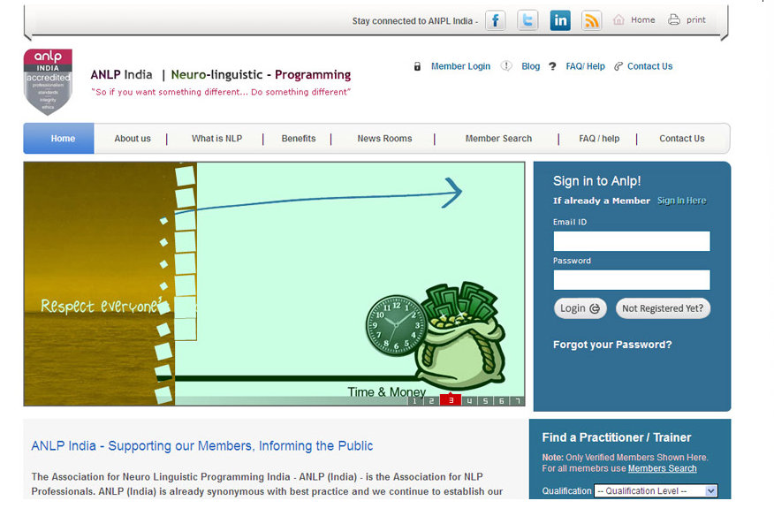Click the chain-link icon beside Contact Us

click(618, 66)
